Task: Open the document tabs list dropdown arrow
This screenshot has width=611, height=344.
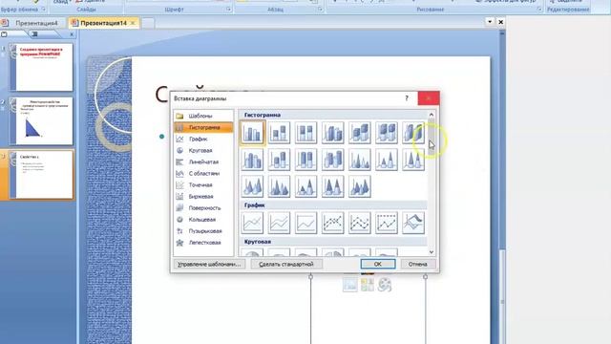Action: 490,22
